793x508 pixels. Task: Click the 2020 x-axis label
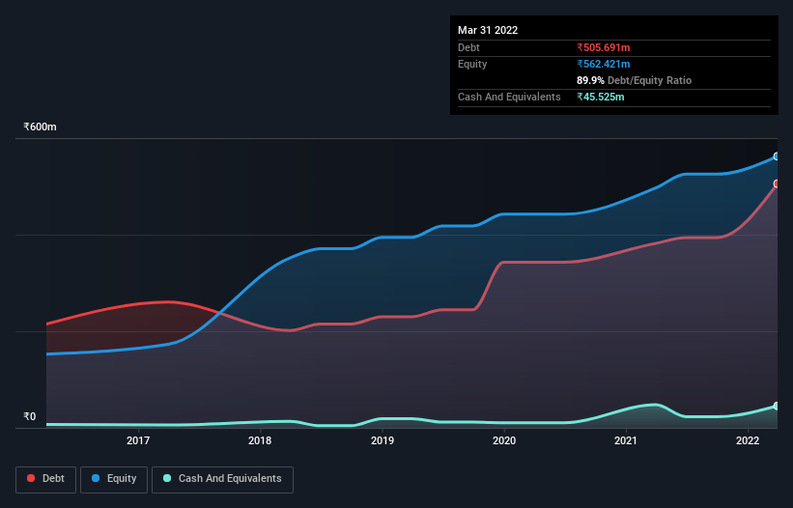(504, 440)
